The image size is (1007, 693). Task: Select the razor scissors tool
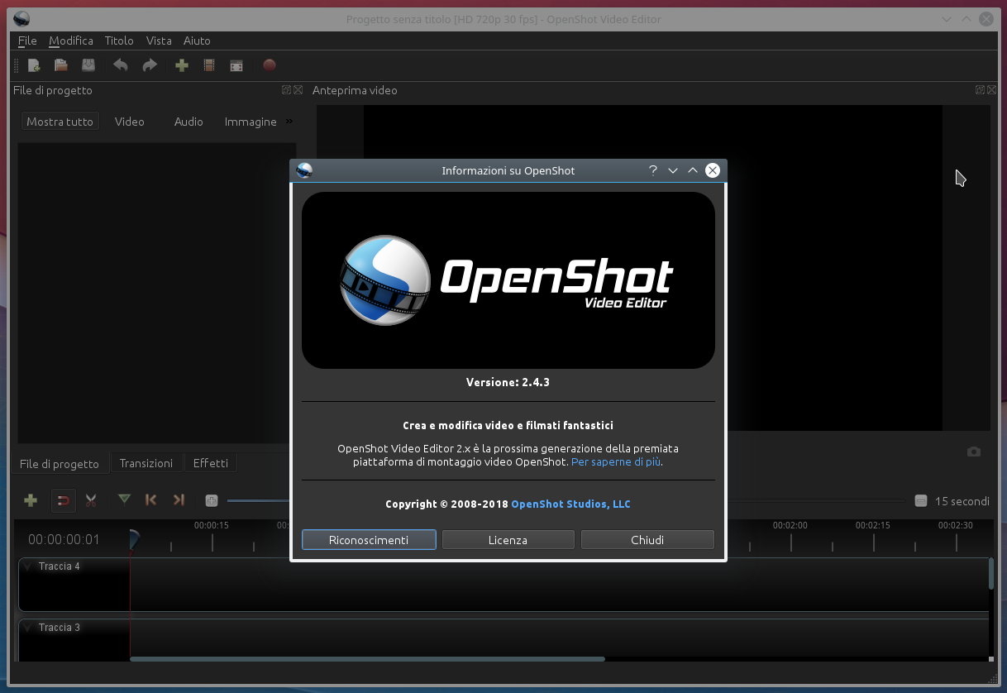point(91,500)
